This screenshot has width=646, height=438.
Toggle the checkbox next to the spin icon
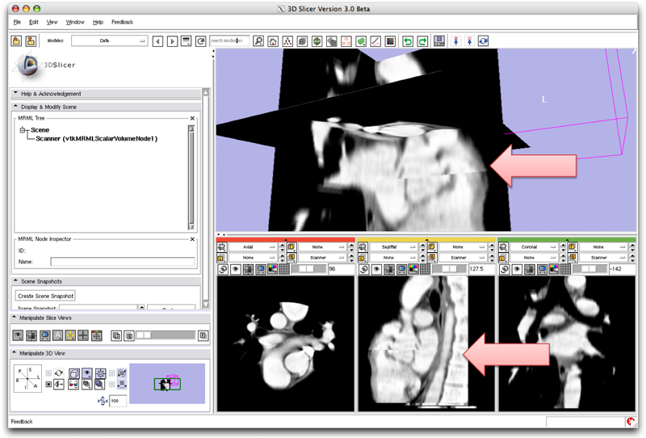(48, 373)
